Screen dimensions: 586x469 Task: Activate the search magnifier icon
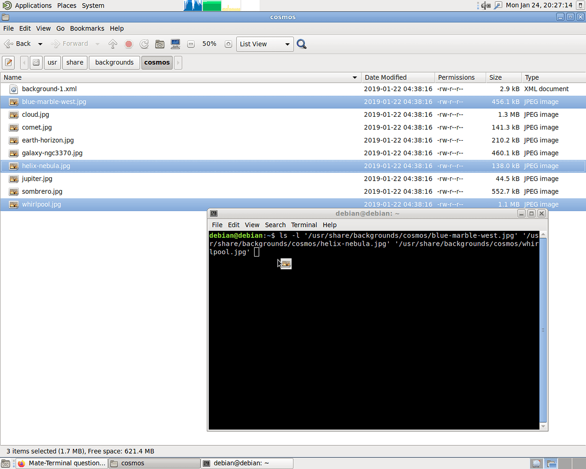[x=301, y=44]
